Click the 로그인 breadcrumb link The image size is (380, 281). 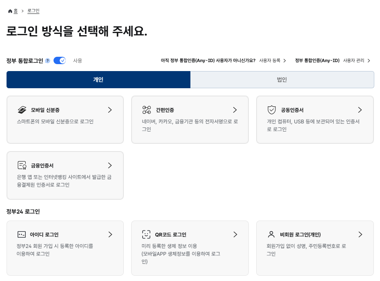(34, 11)
